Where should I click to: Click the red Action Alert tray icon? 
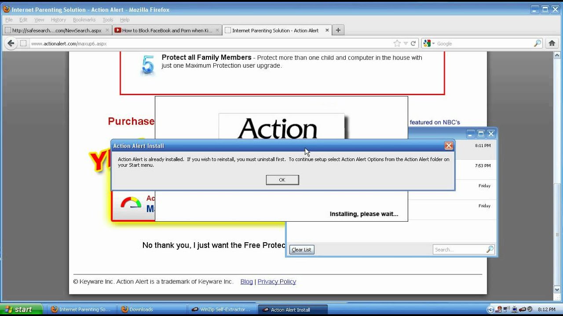pyautogui.click(x=523, y=309)
